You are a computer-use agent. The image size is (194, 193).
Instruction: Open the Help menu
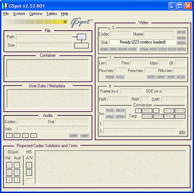coord(65,14)
